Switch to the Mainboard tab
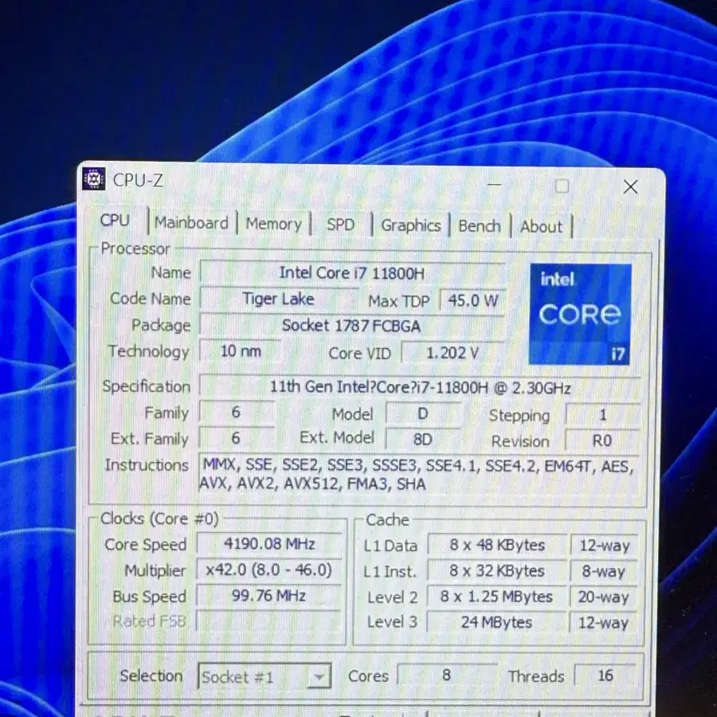The width and height of the screenshot is (717, 717). (x=191, y=223)
